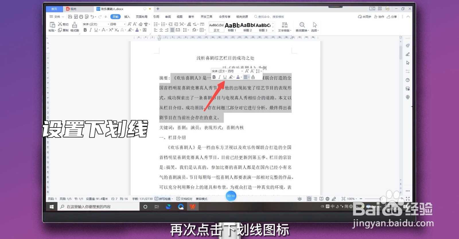This screenshot has height=239, width=459.
Task: Click the Redo arrow icon
Action: (x=100, y=17)
